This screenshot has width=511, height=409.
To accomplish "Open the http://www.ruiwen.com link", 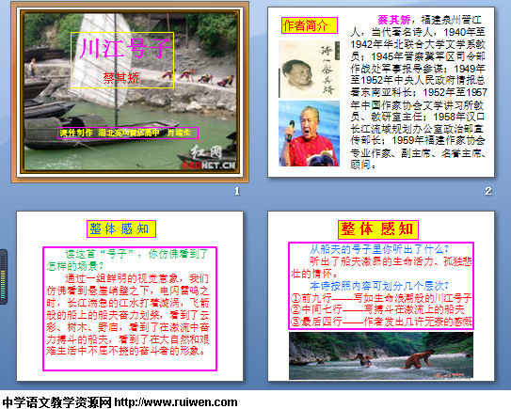I will 176,402.
